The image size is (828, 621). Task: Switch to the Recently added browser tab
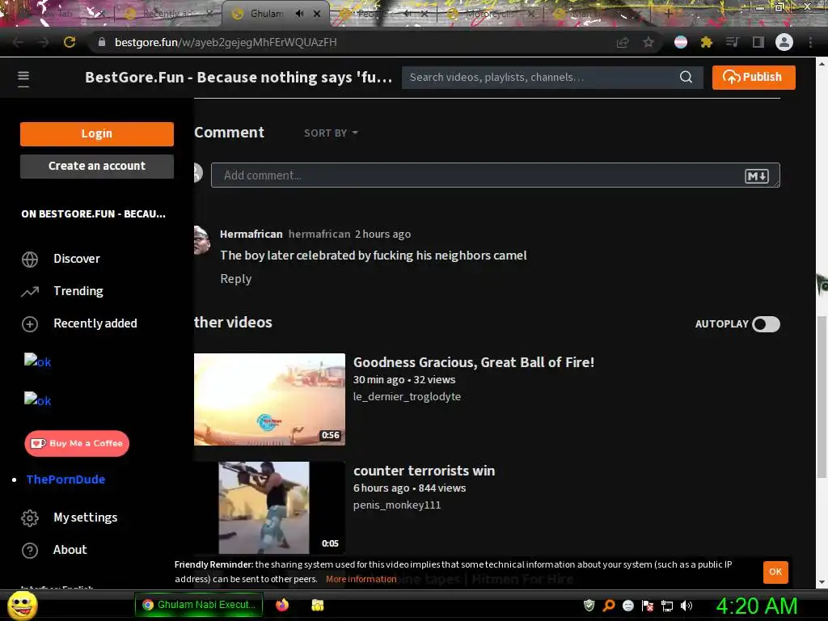coord(169,14)
